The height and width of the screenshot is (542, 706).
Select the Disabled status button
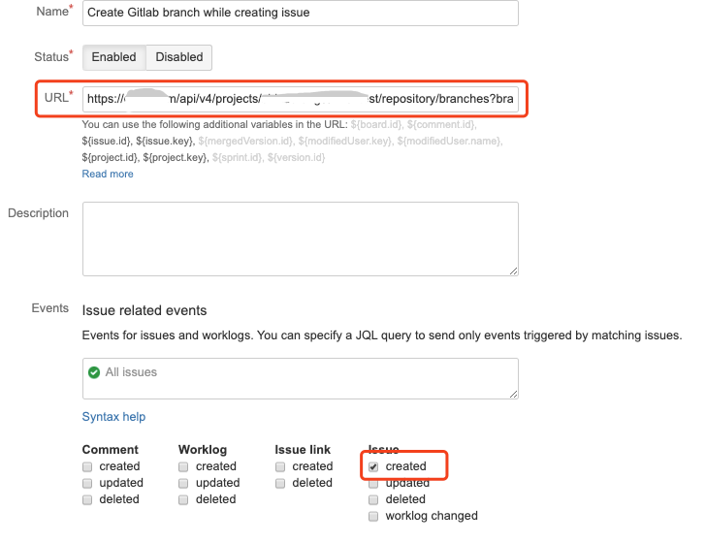coord(179,57)
